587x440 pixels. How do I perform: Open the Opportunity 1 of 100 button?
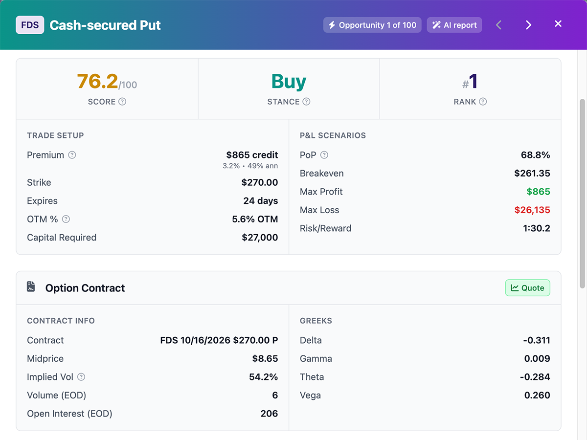coord(372,25)
